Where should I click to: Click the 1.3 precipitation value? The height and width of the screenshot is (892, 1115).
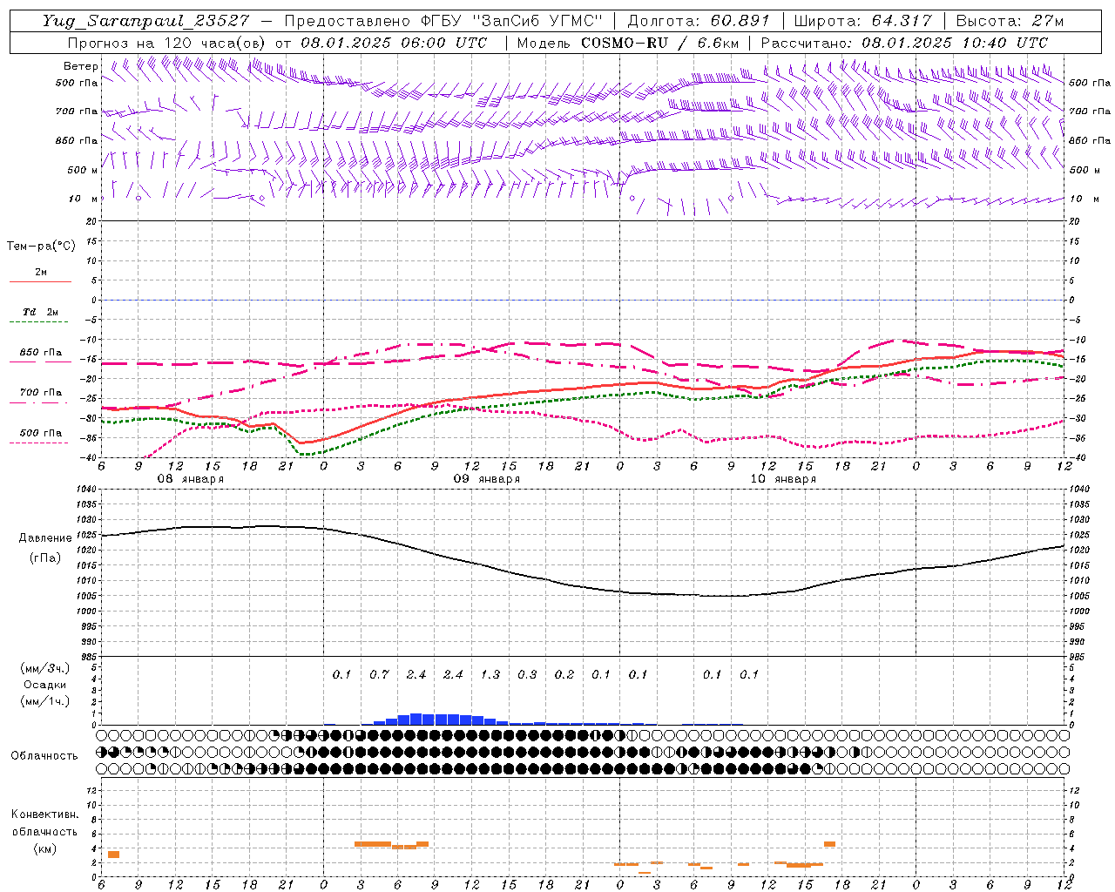pyautogui.click(x=490, y=674)
